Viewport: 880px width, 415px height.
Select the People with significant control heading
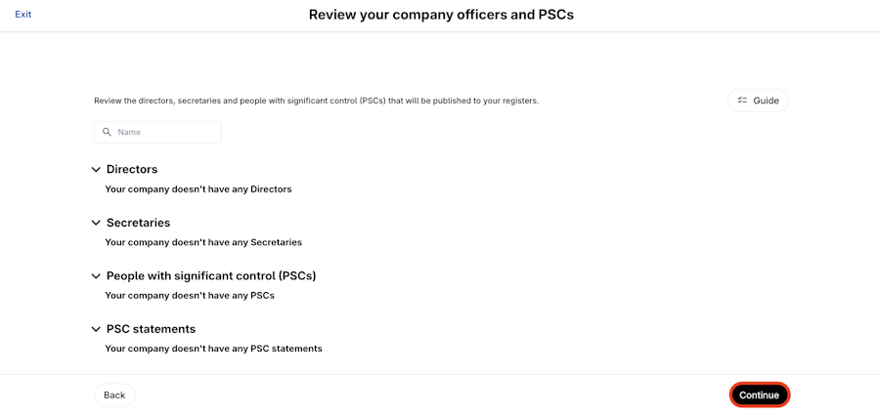pos(210,275)
